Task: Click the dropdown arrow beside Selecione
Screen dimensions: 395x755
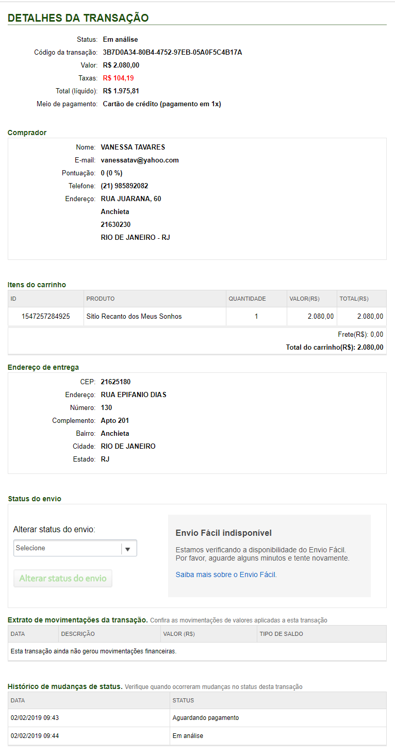Action: click(129, 549)
